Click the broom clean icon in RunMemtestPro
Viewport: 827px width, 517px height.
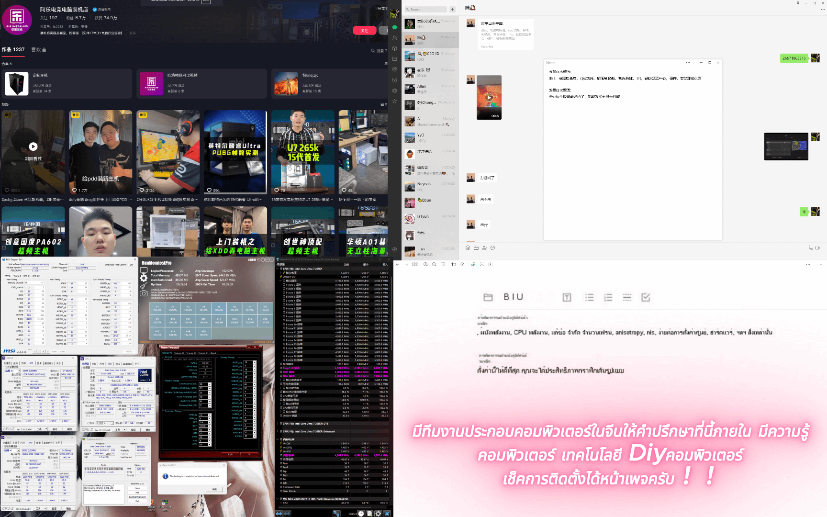coord(144,285)
